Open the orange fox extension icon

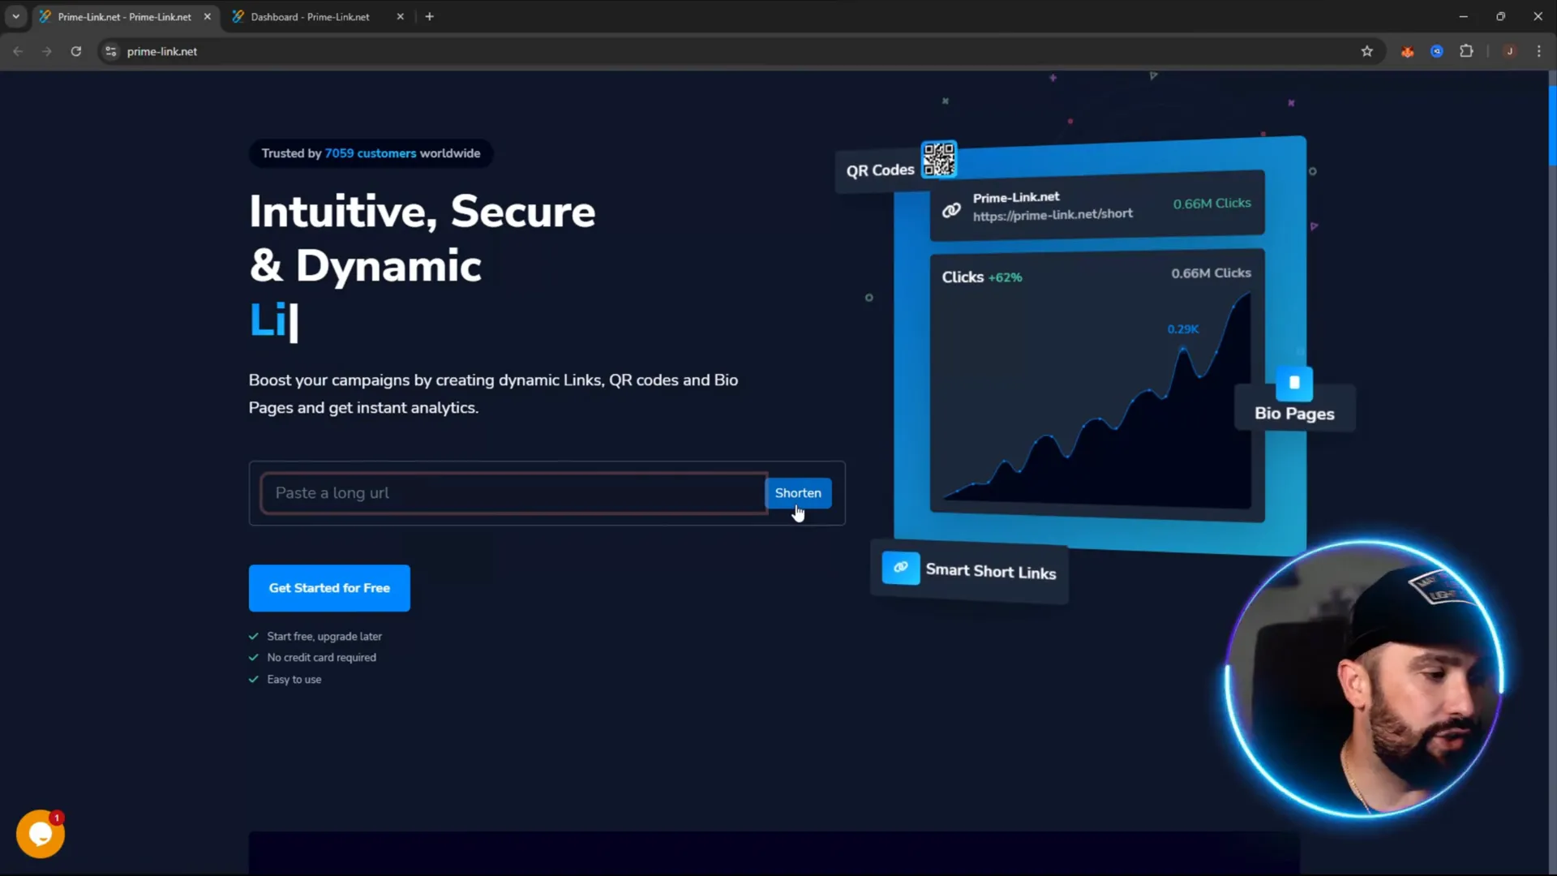point(1408,51)
